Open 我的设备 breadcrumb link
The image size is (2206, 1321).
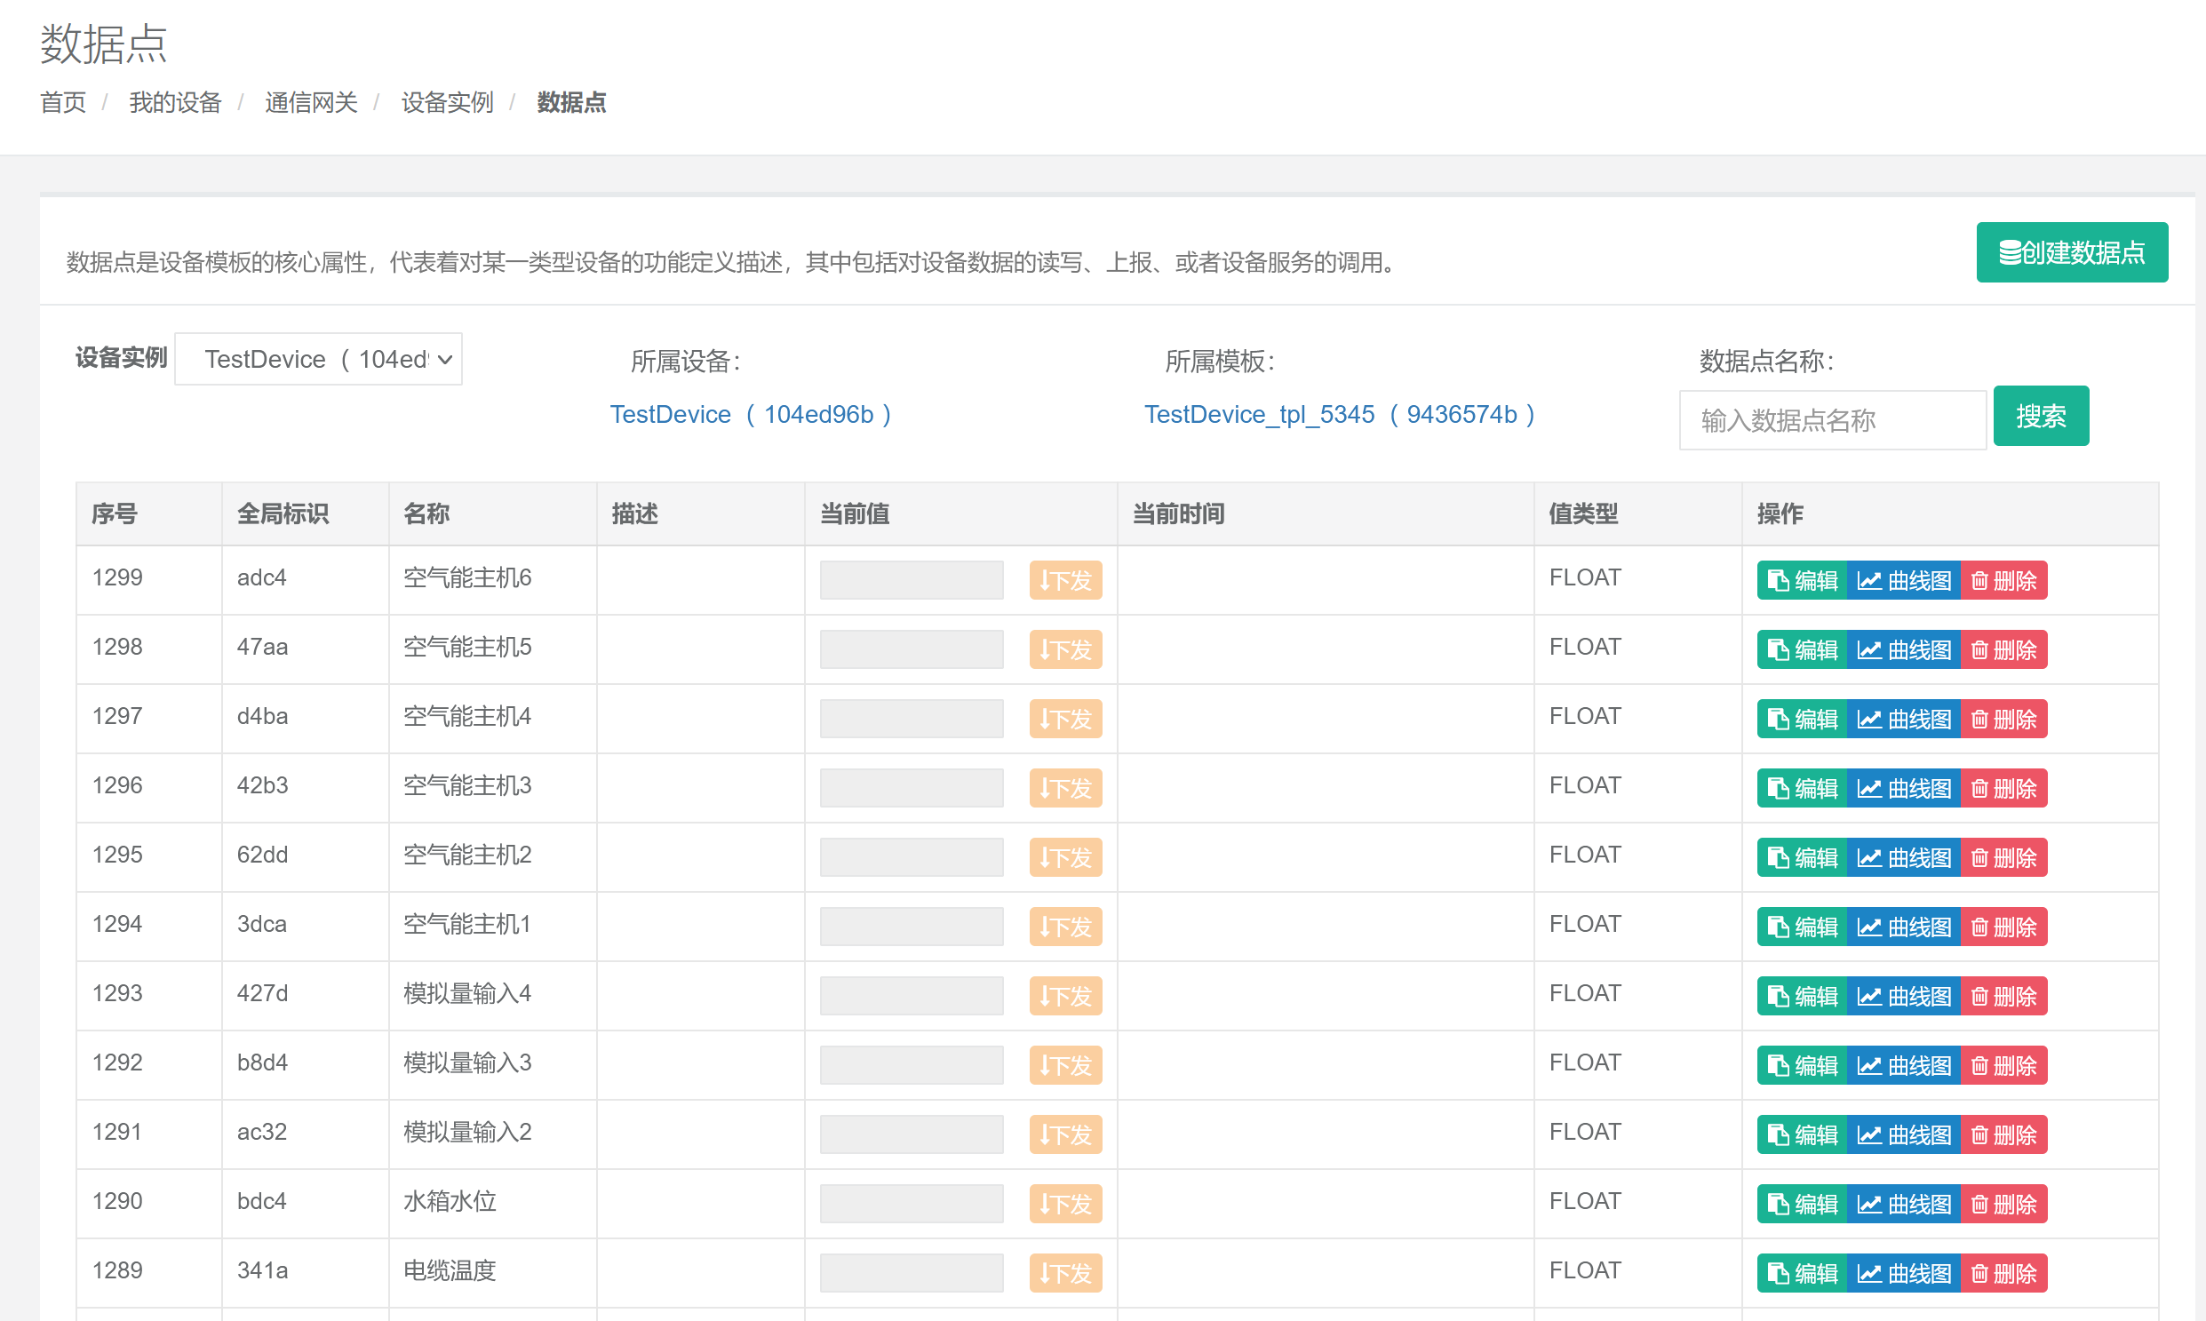pos(174,102)
